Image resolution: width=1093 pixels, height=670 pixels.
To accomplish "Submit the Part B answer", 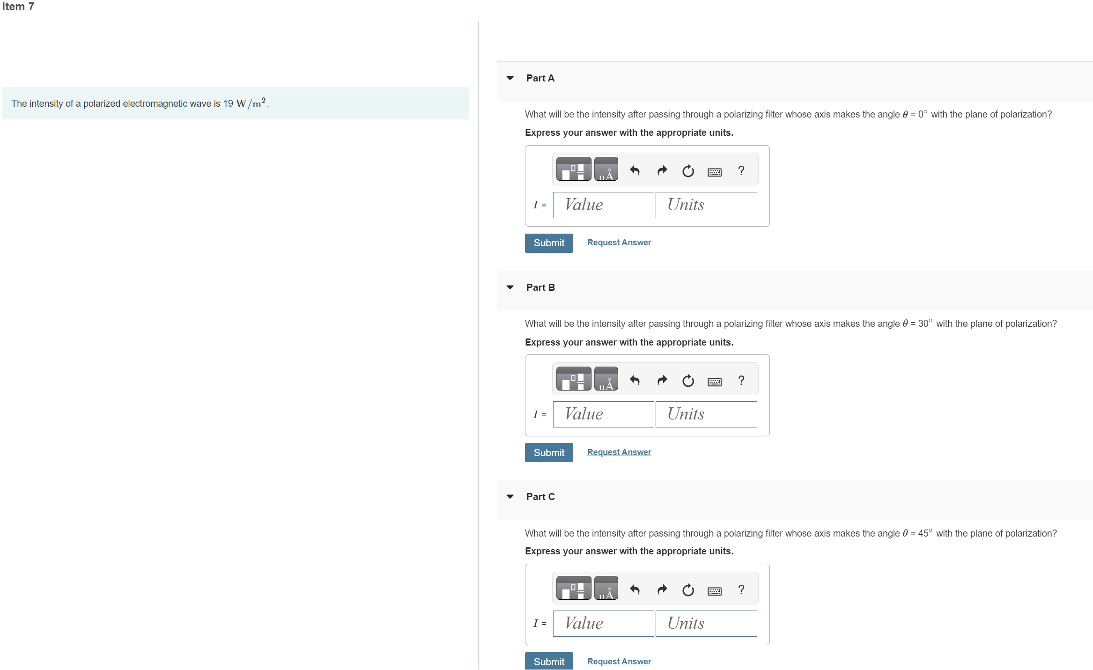I will click(x=548, y=452).
